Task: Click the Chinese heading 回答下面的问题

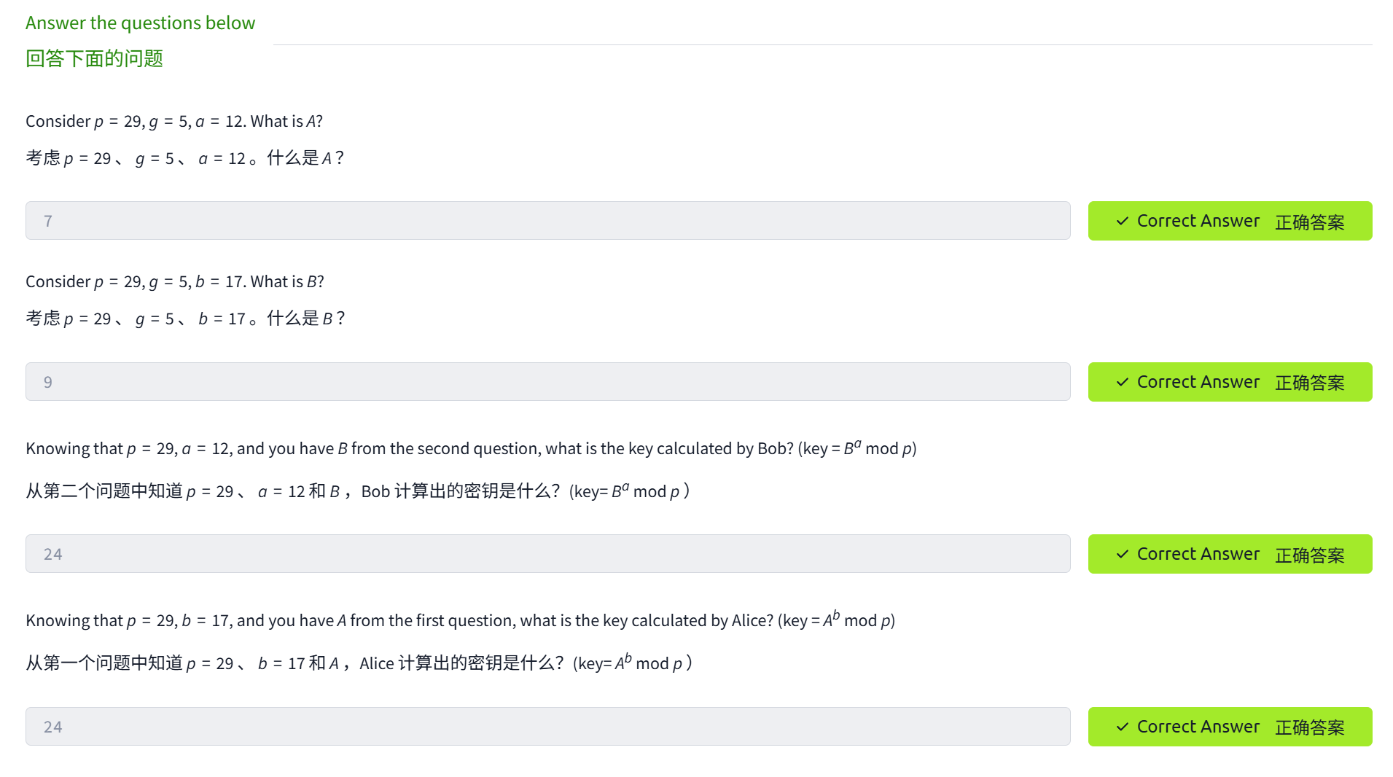Action: coord(94,58)
